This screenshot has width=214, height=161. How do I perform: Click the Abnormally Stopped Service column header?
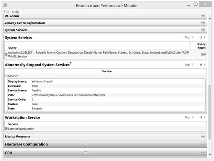tap(107, 71)
